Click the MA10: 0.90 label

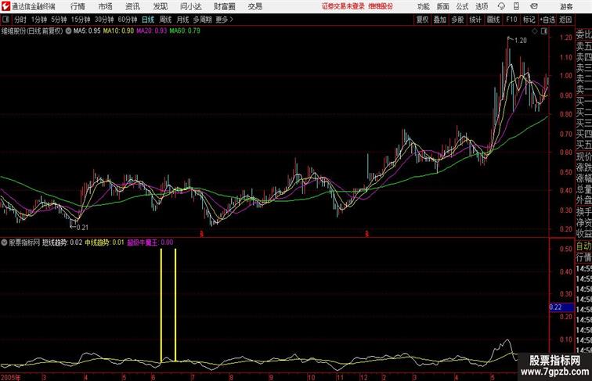[118, 31]
